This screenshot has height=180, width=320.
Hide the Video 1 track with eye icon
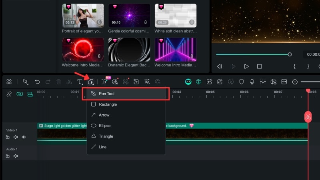(x=24, y=137)
